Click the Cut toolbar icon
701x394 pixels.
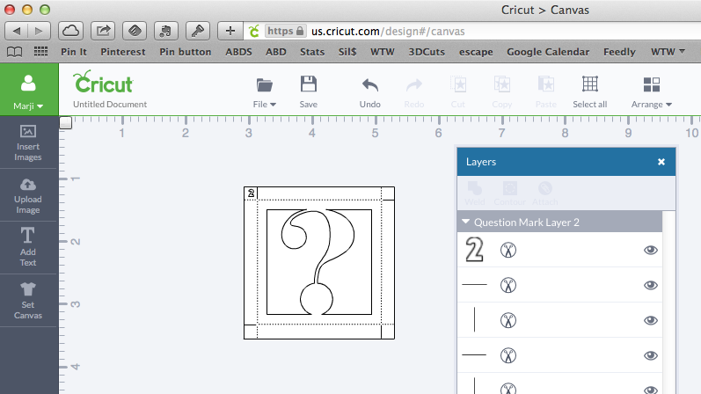pos(457,91)
